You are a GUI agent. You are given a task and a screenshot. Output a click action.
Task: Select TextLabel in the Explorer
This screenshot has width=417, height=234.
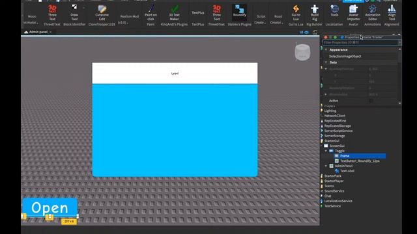point(347,171)
